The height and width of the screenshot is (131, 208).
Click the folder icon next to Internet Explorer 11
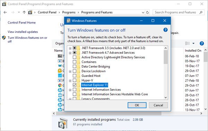point(78,85)
